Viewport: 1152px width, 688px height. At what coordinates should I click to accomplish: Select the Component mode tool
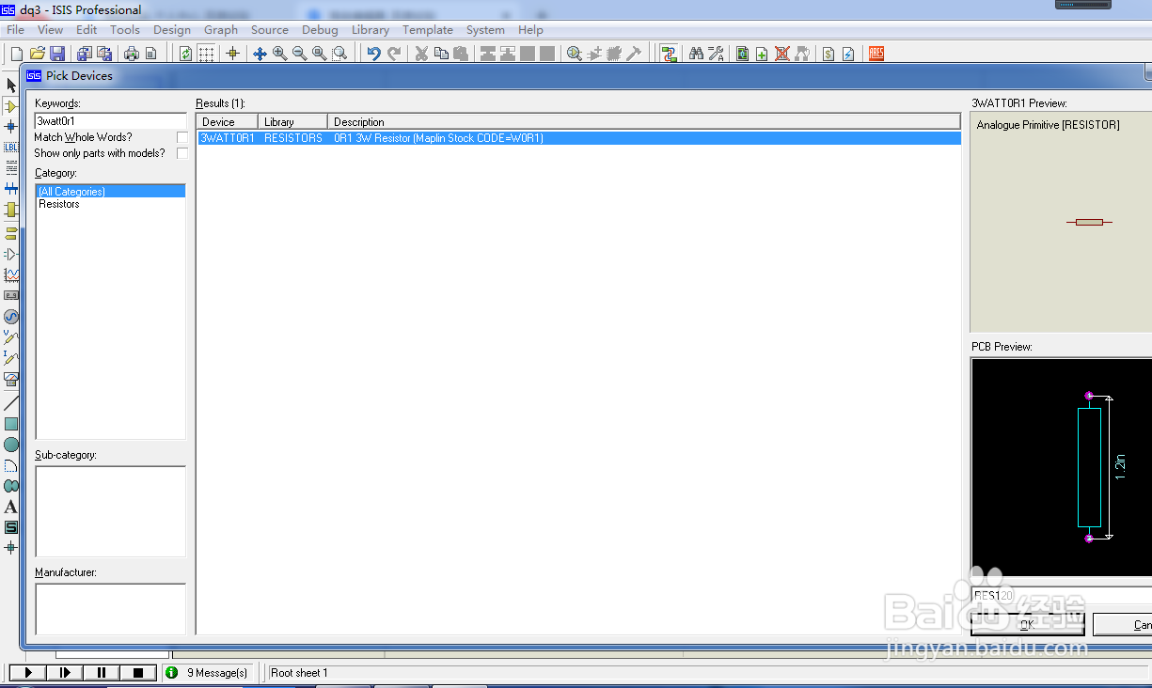pyautogui.click(x=11, y=106)
